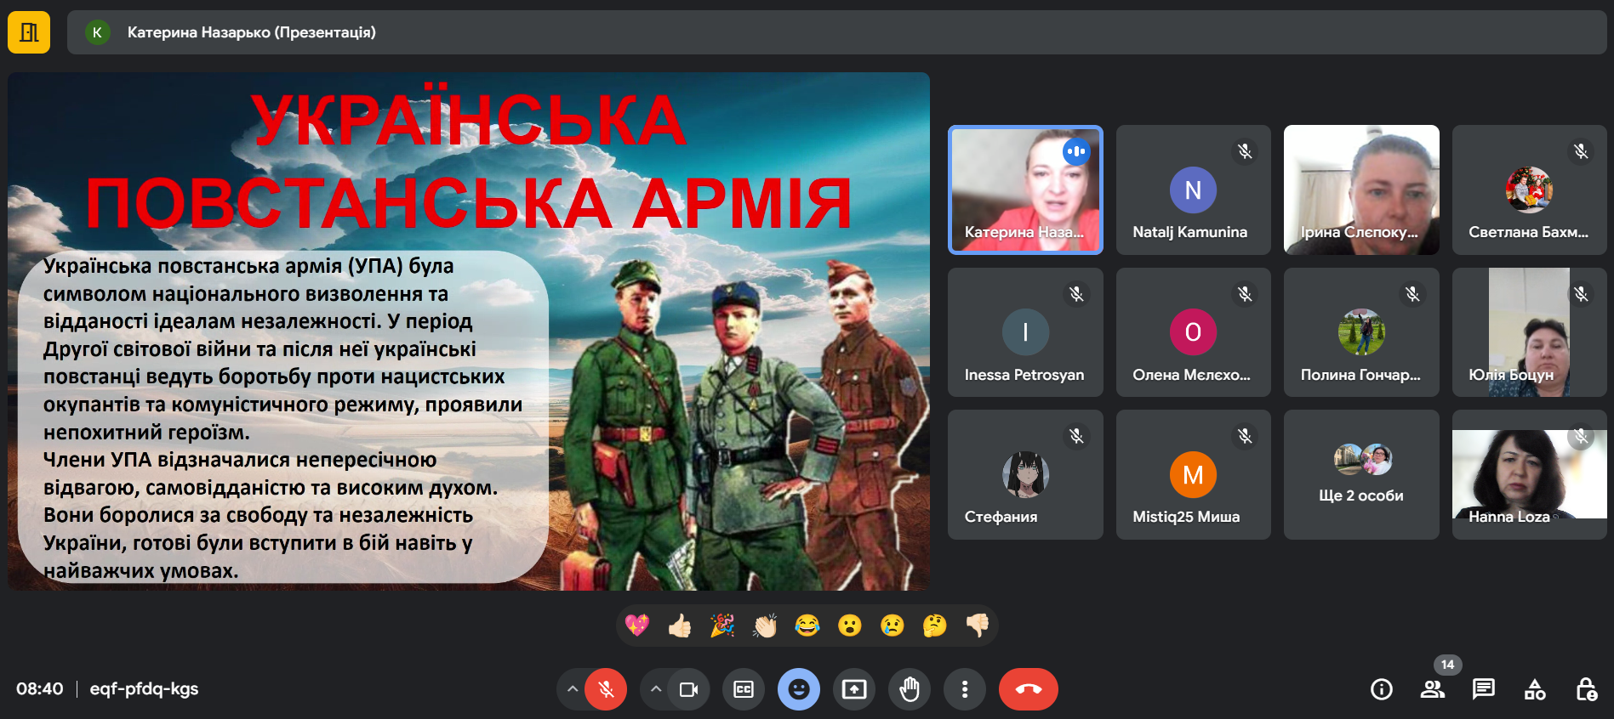Expand the microphone audio settings arrow
This screenshot has width=1614, height=719.
[x=573, y=689]
